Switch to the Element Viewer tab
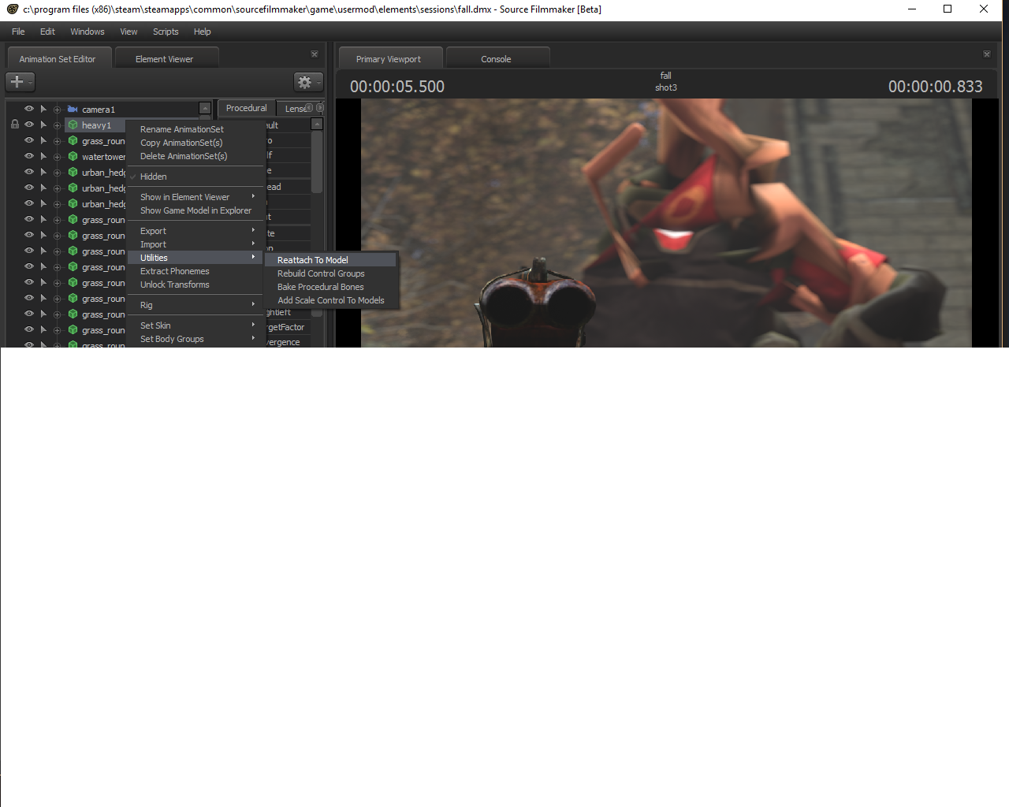The image size is (1009, 807). [166, 58]
